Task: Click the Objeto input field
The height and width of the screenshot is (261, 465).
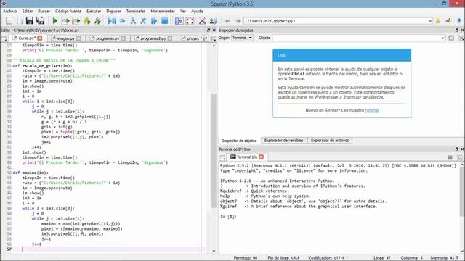Action: [x=359, y=38]
